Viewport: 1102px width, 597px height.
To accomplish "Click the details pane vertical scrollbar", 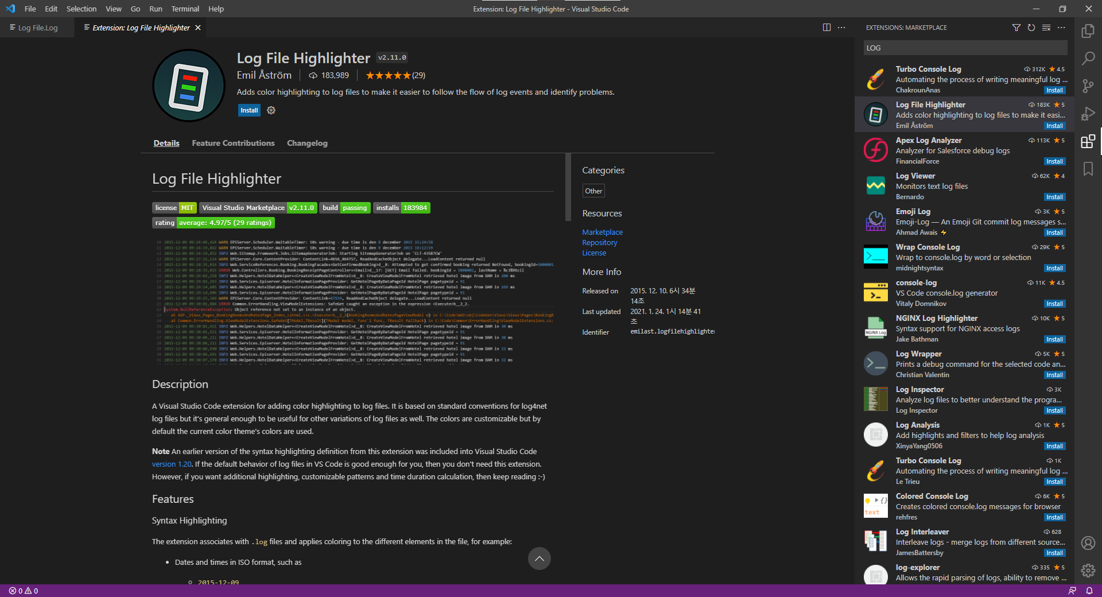I will pos(568,187).
